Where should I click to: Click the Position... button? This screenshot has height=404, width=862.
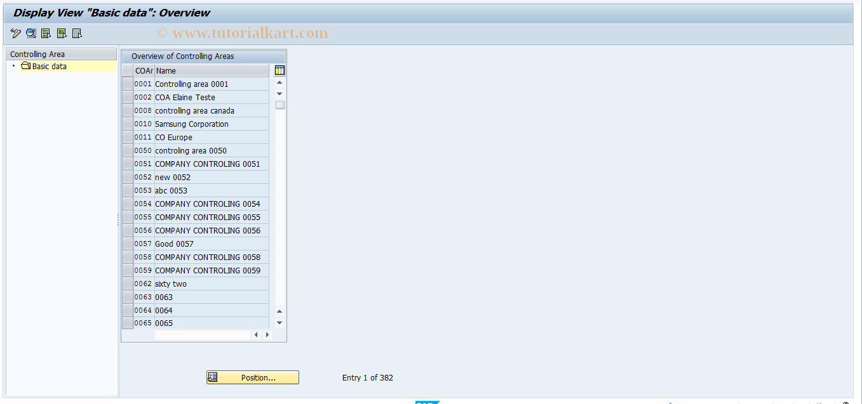click(x=252, y=377)
